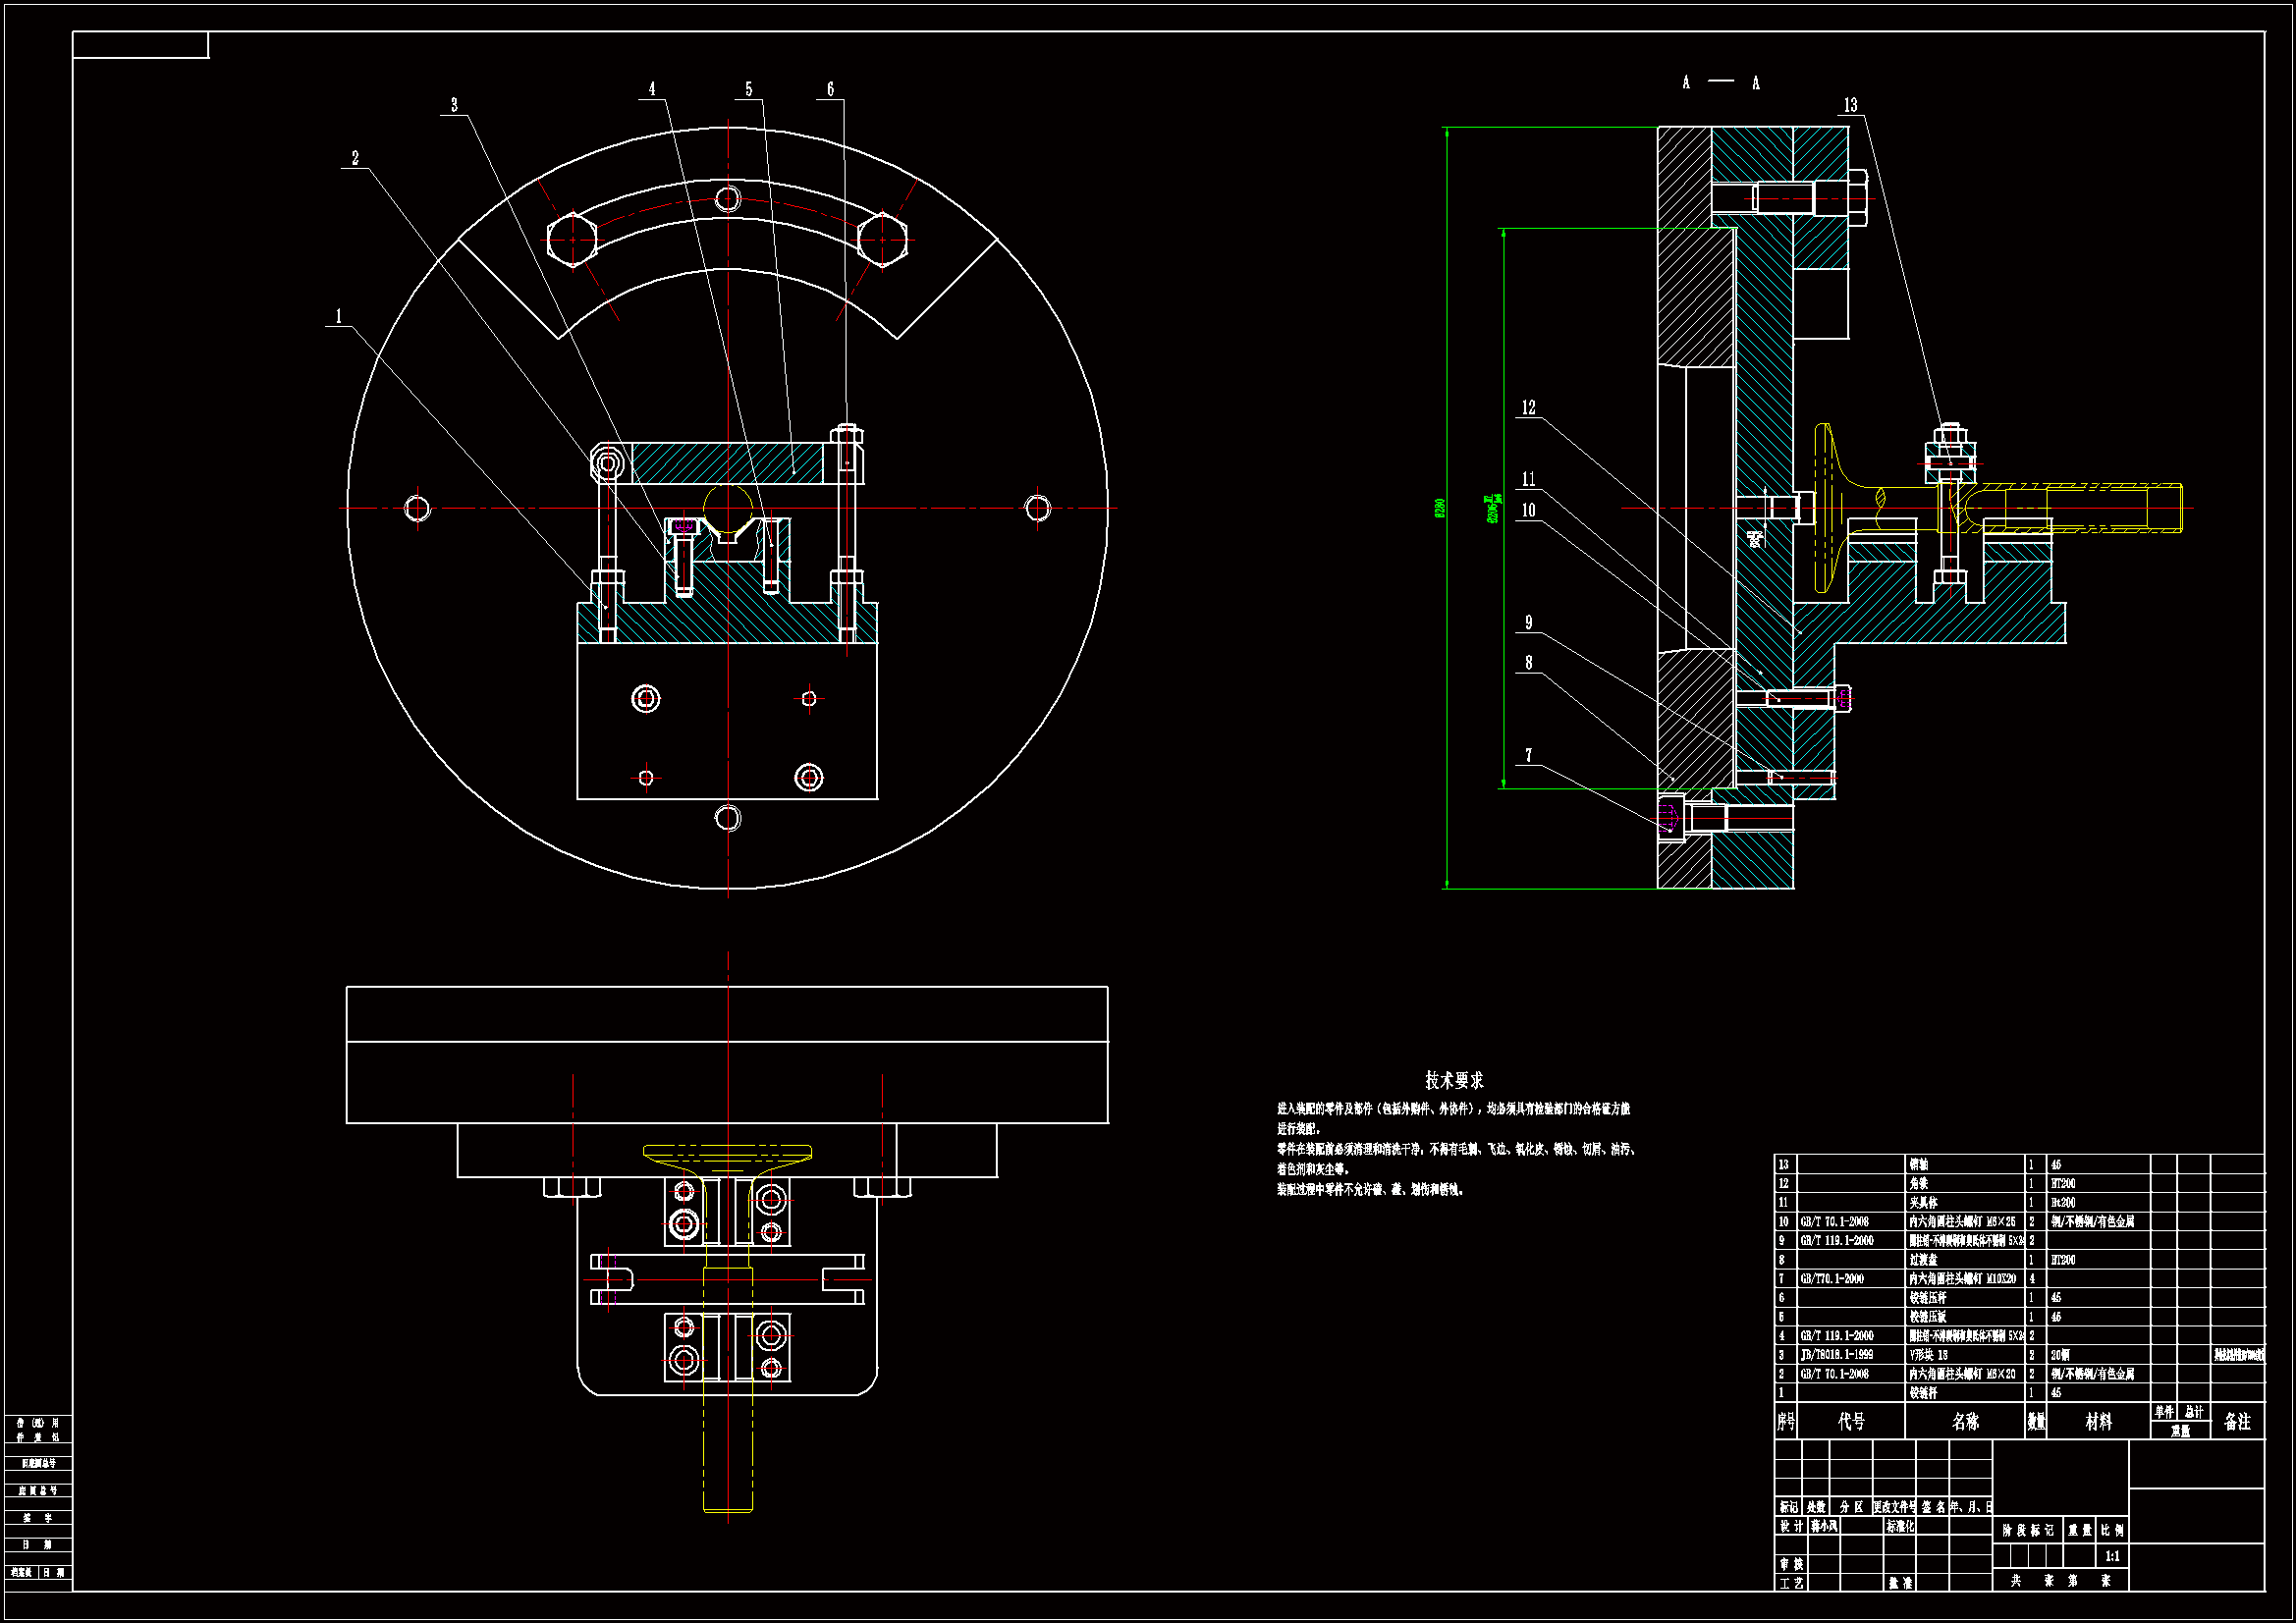
Task: Click part callout number 2
Action: coord(355,158)
